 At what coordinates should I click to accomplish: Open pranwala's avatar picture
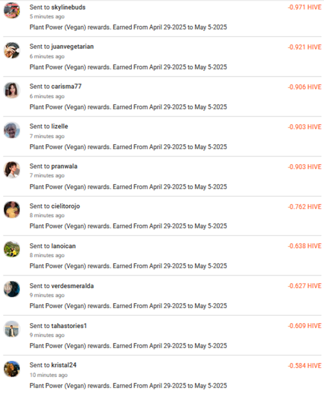click(x=12, y=170)
